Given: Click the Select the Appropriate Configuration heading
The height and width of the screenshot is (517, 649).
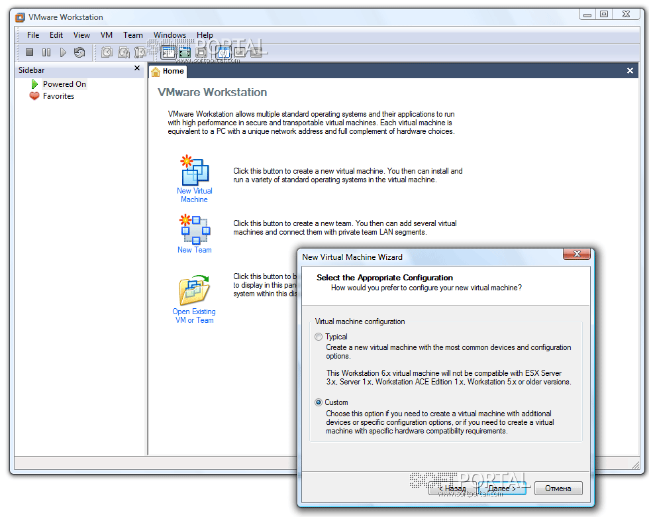Looking at the screenshot, I should (385, 278).
